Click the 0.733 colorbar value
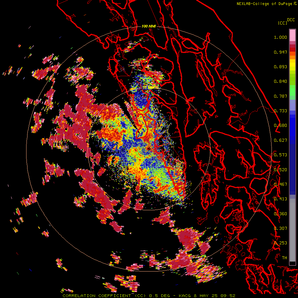 280,111
